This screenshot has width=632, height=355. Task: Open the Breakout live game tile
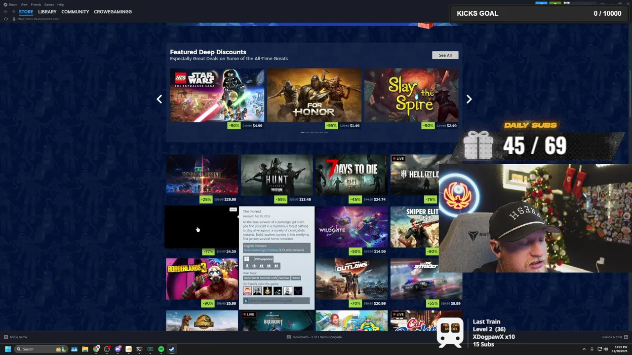pyautogui.click(x=276, y=320)
